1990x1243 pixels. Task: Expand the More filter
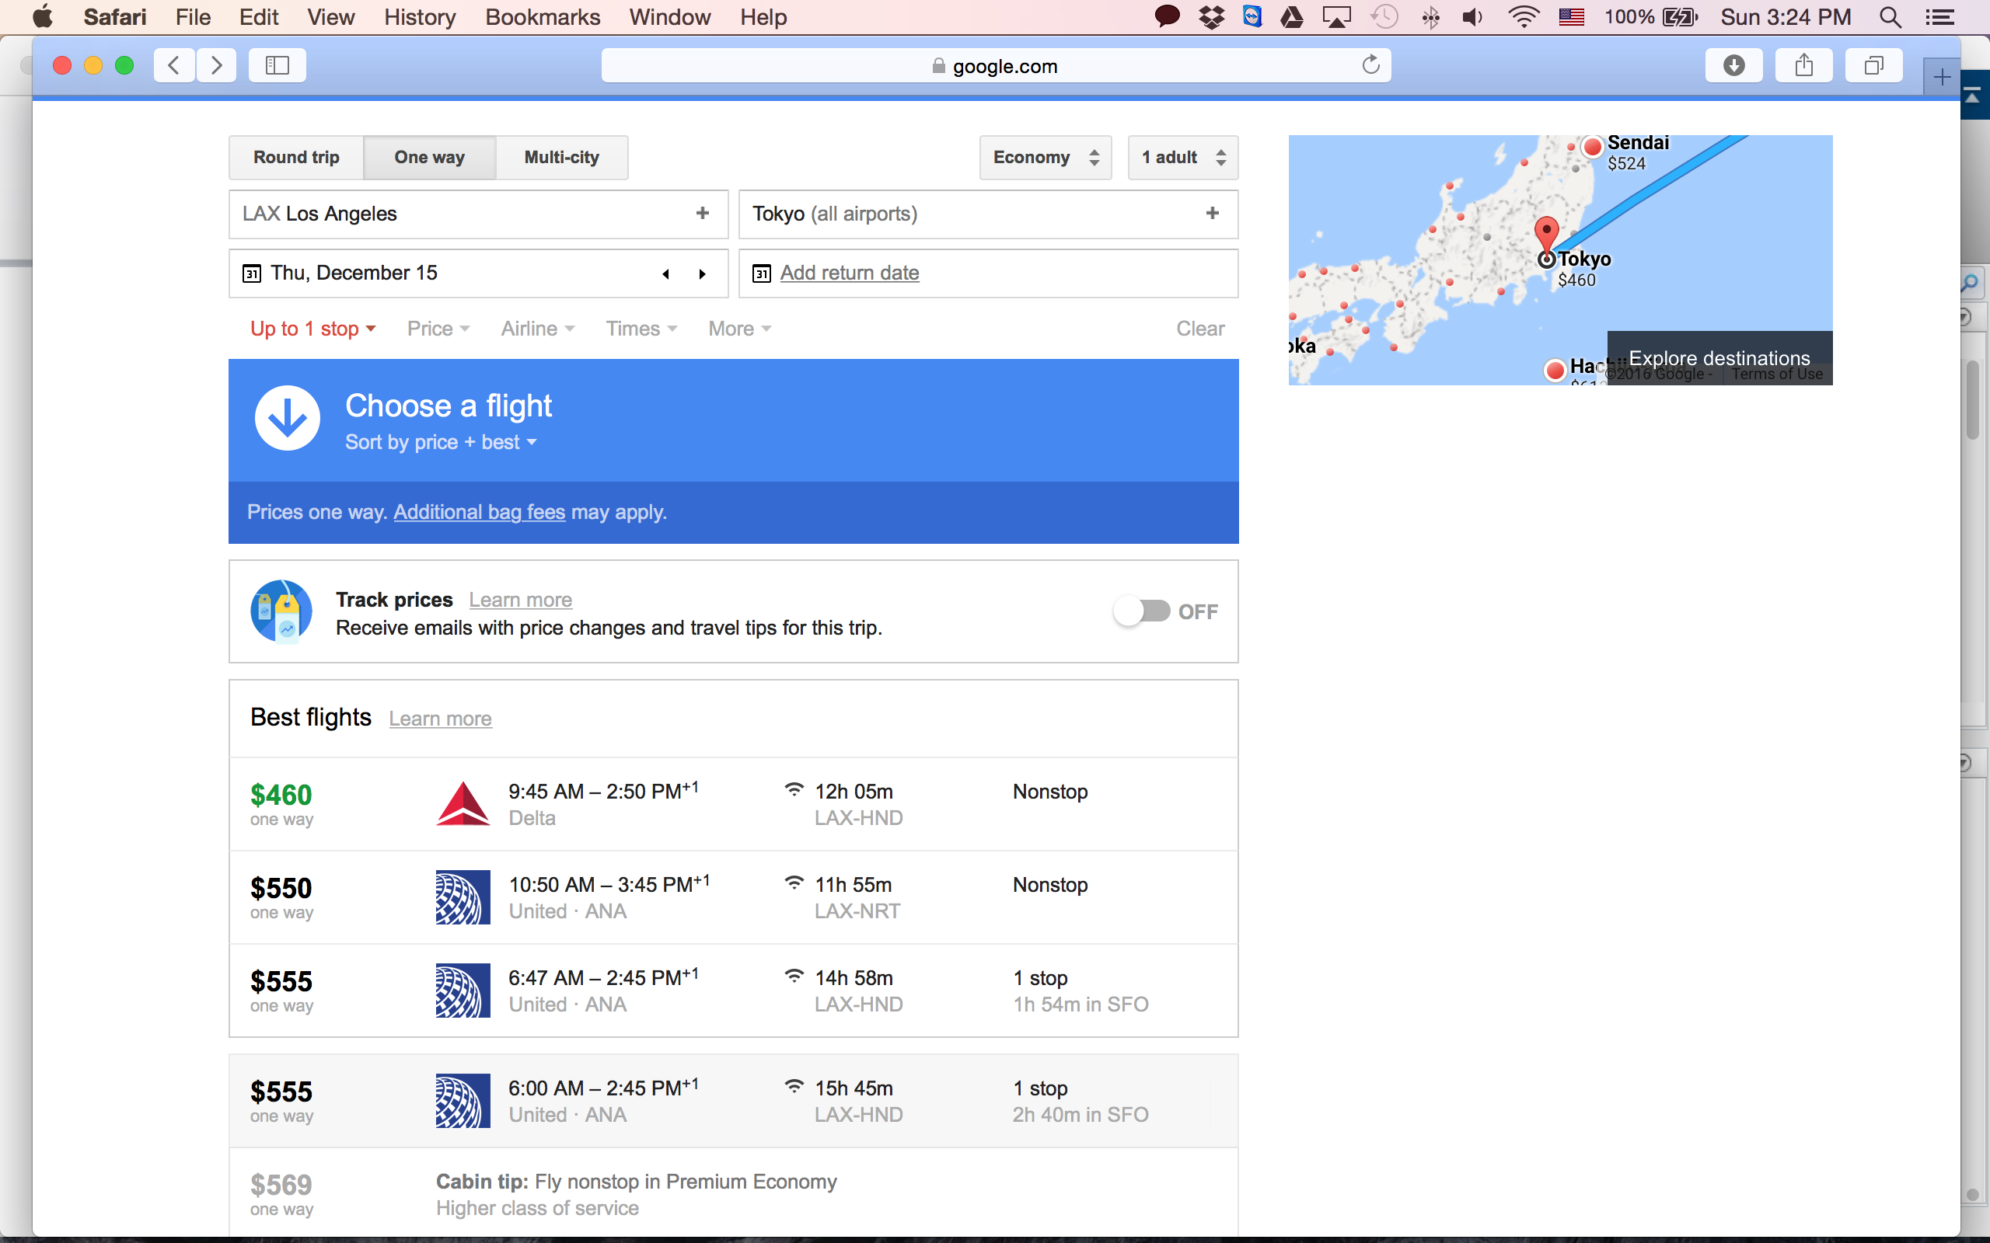(x=740, y=329)
